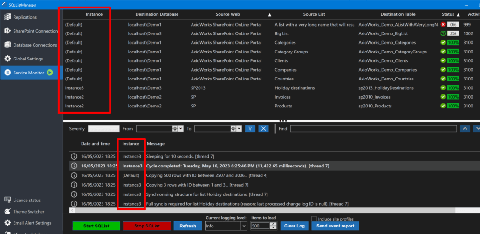
Task: Open Licence status page
Action: (27, 201)
